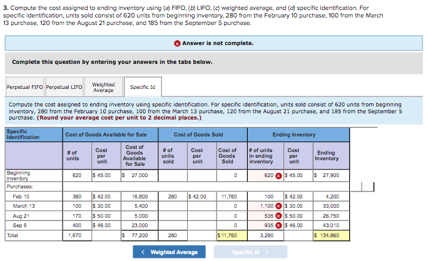Click empty Sep 5 units sold field
Viewport: 428px width, 261px height.
[x=173, y=225]
